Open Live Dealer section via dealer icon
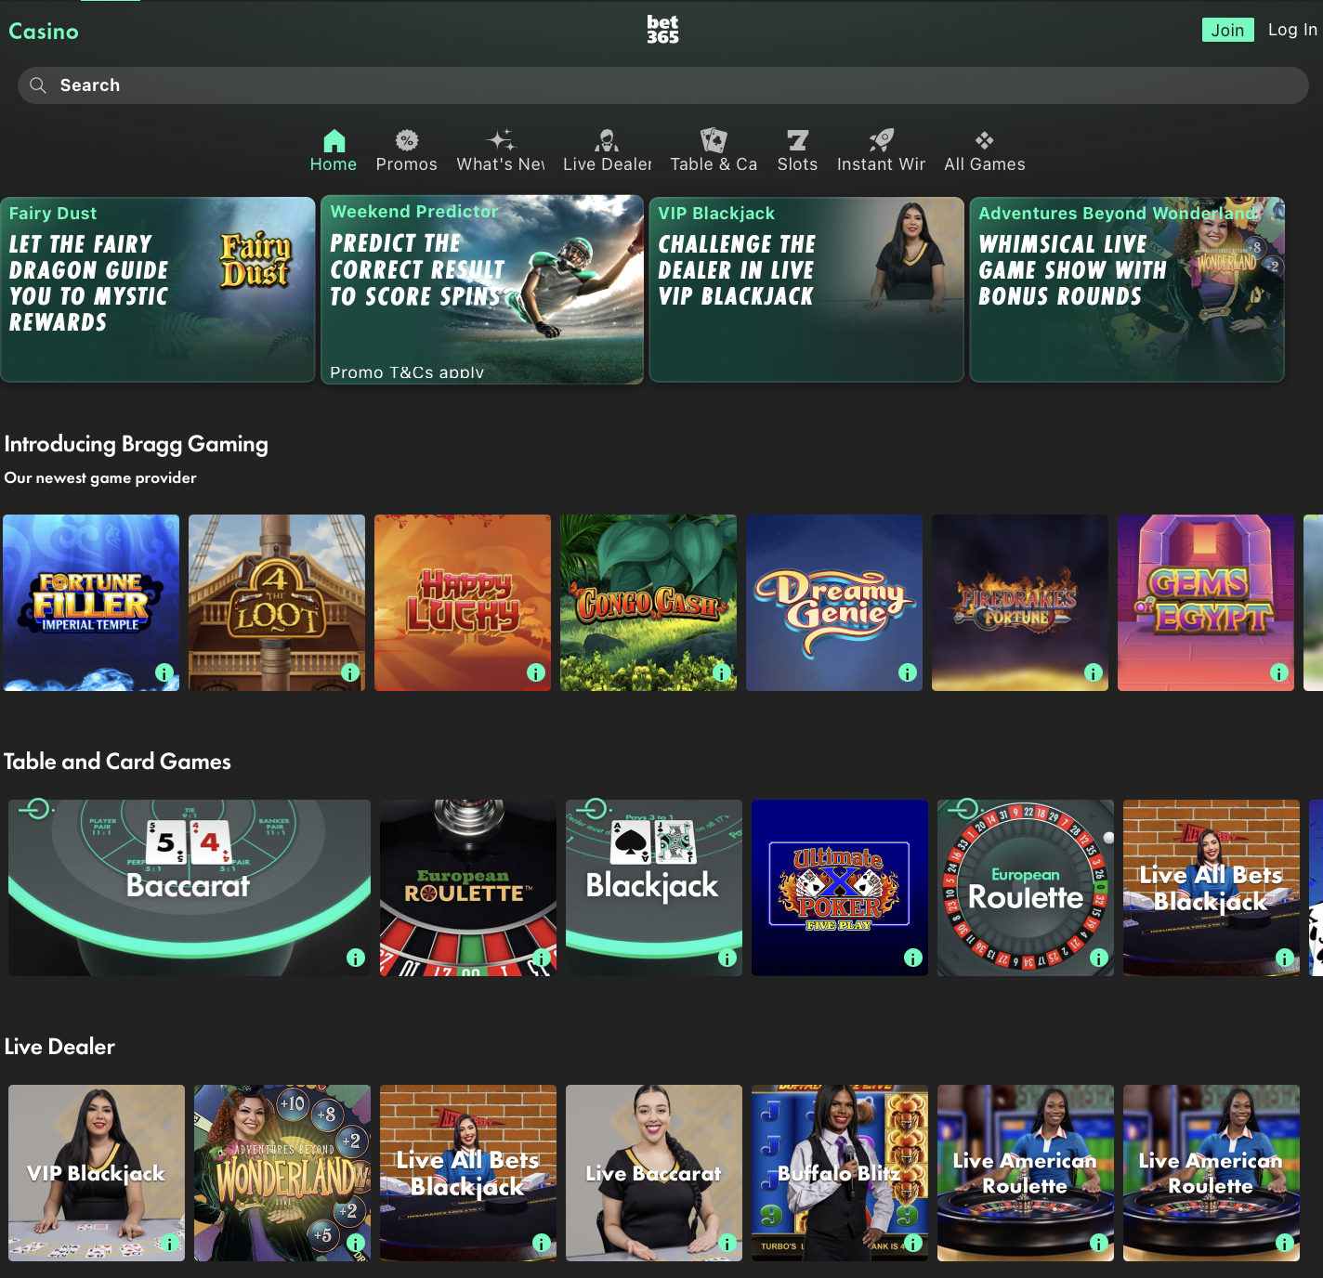 point(607,139)
